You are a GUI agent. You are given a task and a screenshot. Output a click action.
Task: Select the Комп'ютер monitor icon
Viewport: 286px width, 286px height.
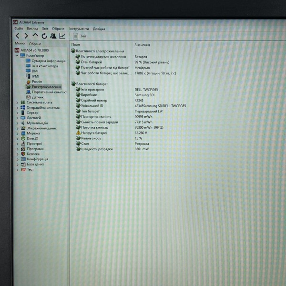[x=22, y=55]
